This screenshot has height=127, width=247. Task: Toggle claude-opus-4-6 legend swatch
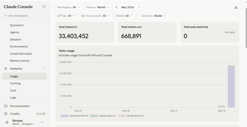click(121, 116)
